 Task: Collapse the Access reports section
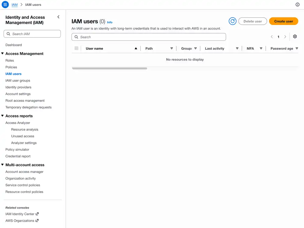pos(2,116)
